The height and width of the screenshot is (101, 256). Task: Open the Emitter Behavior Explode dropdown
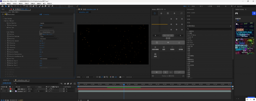[x=52, y=23]
